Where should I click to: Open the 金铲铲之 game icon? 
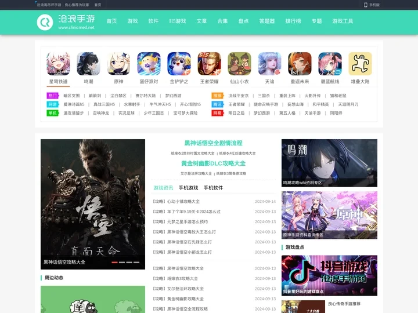(179, 64)
